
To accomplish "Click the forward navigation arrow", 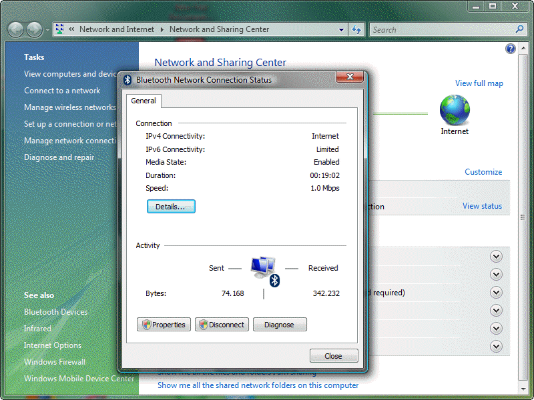I will [35, 29].
